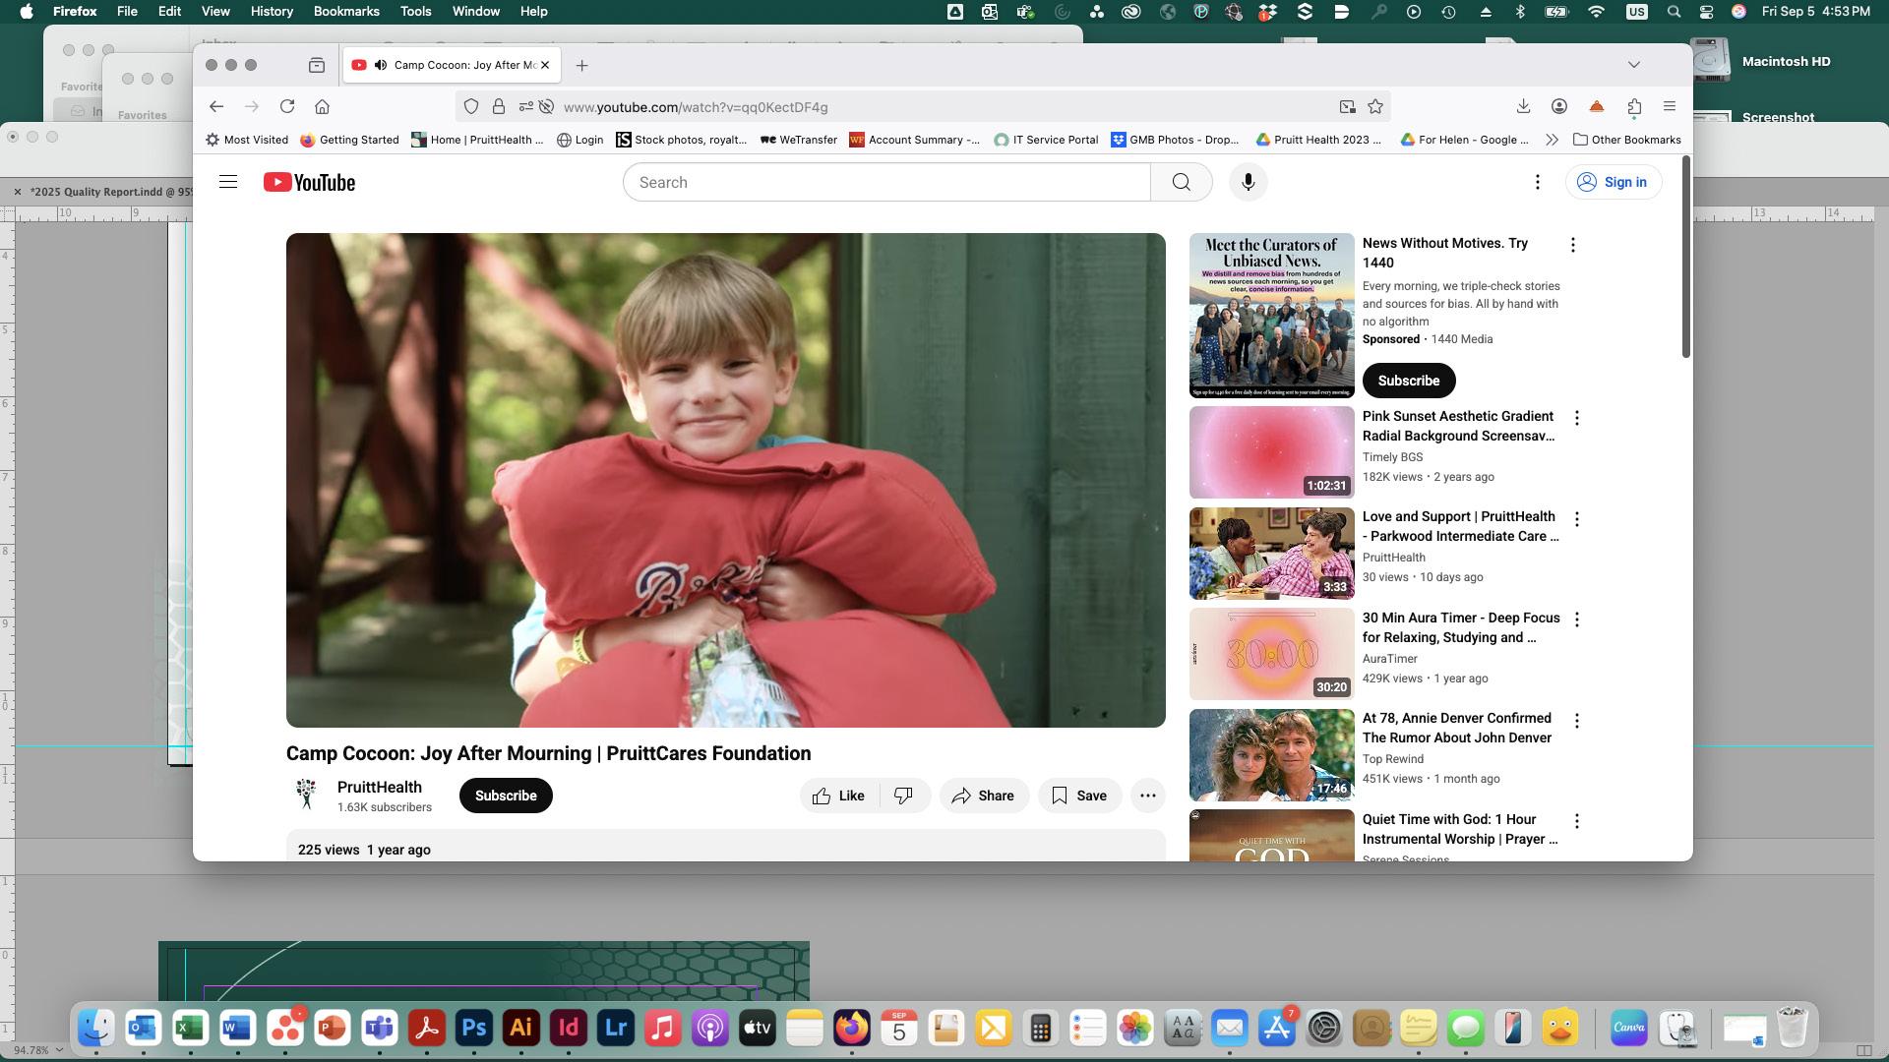Open Firefox downloads panel
1889x1062 pixels.
(x=1523, y=107)
